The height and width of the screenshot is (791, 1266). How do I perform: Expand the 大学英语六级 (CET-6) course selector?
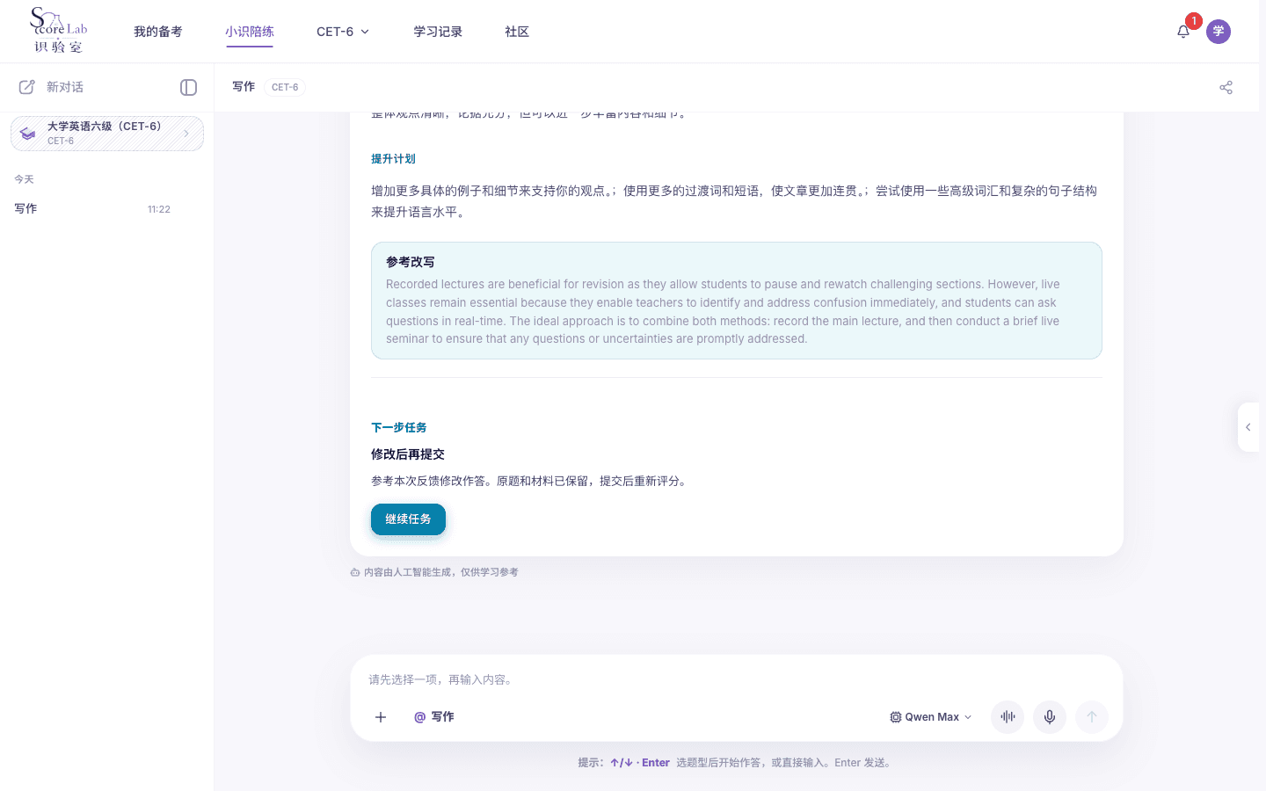pyautogui.click(x=107, y=134)
